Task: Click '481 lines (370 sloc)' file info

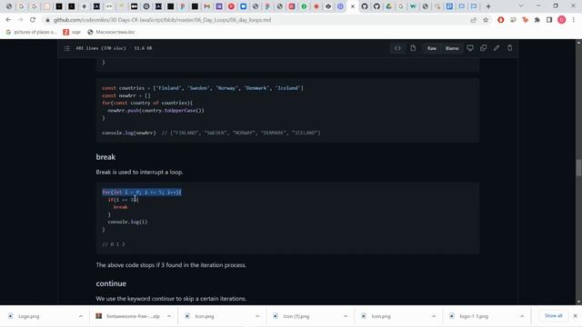Action: [101, 48]
